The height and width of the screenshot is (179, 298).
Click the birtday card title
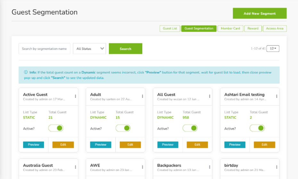click(231, 165)
